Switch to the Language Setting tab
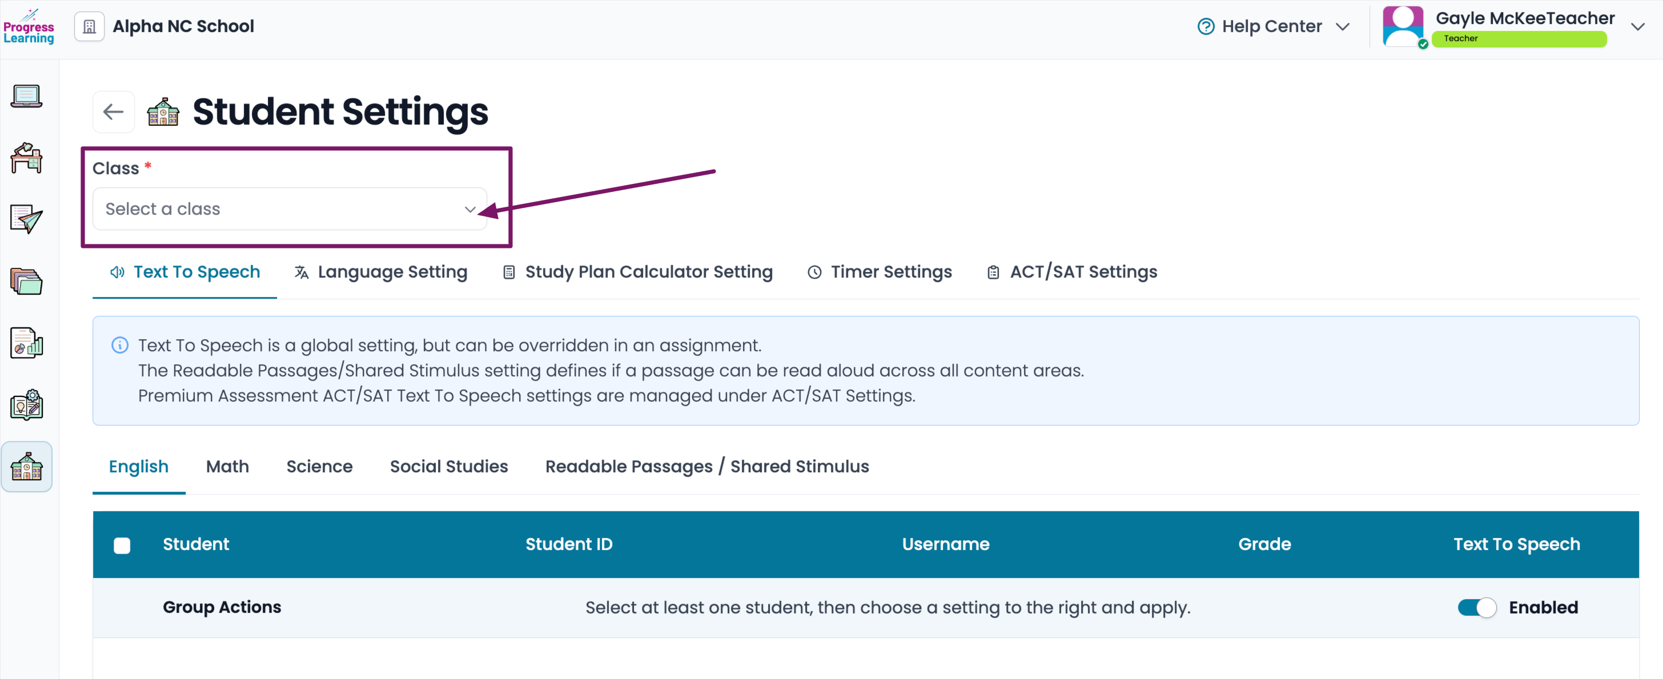Screen dimensions: 1663x679 (381, 272)
